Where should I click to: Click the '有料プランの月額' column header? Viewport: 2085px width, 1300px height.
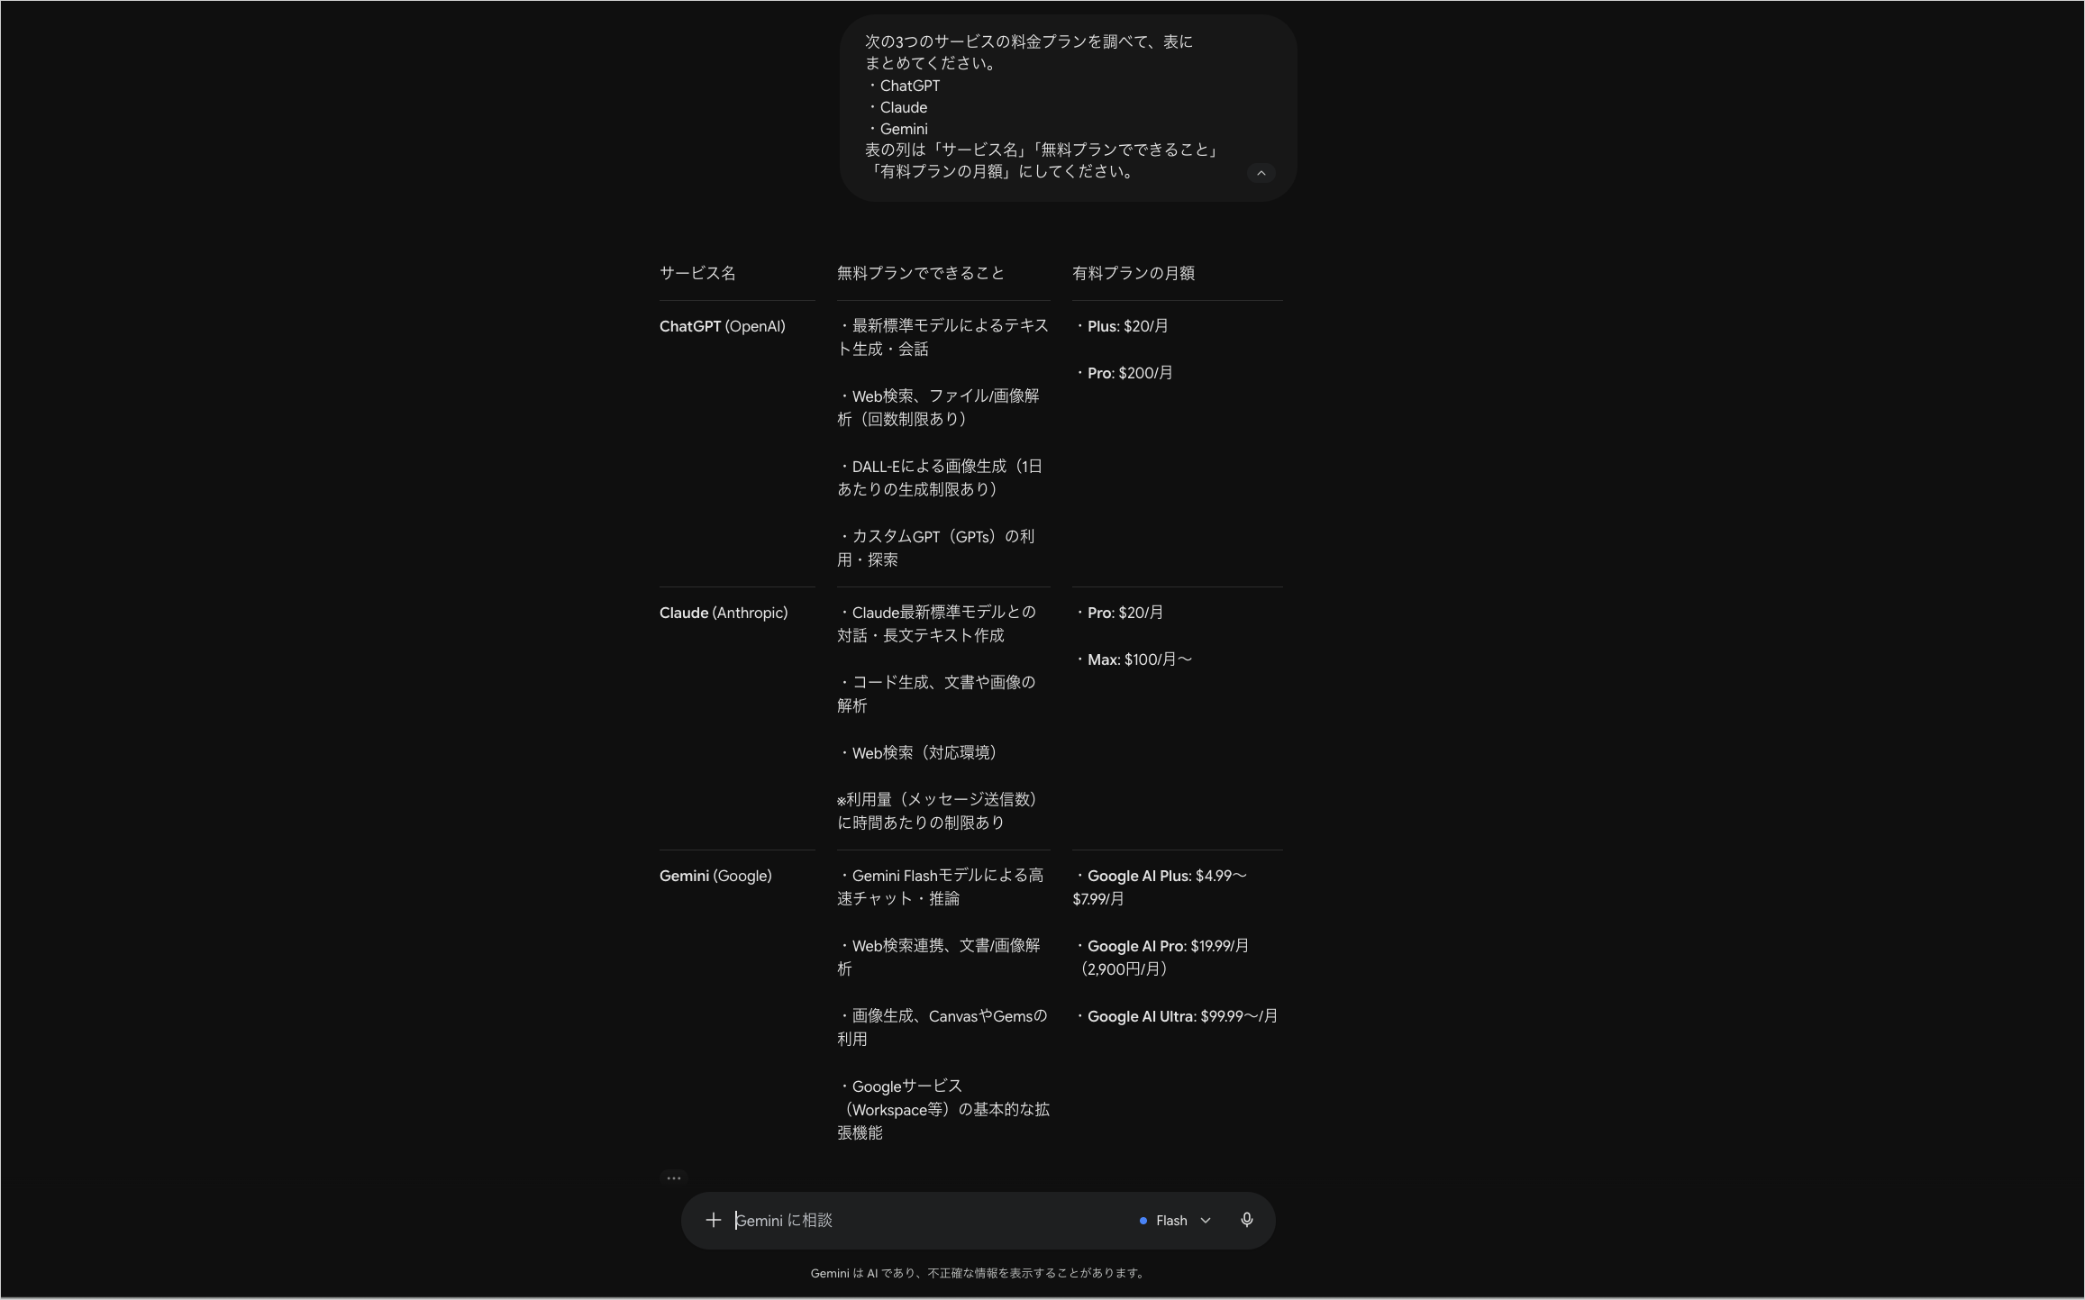(1134, 273)
